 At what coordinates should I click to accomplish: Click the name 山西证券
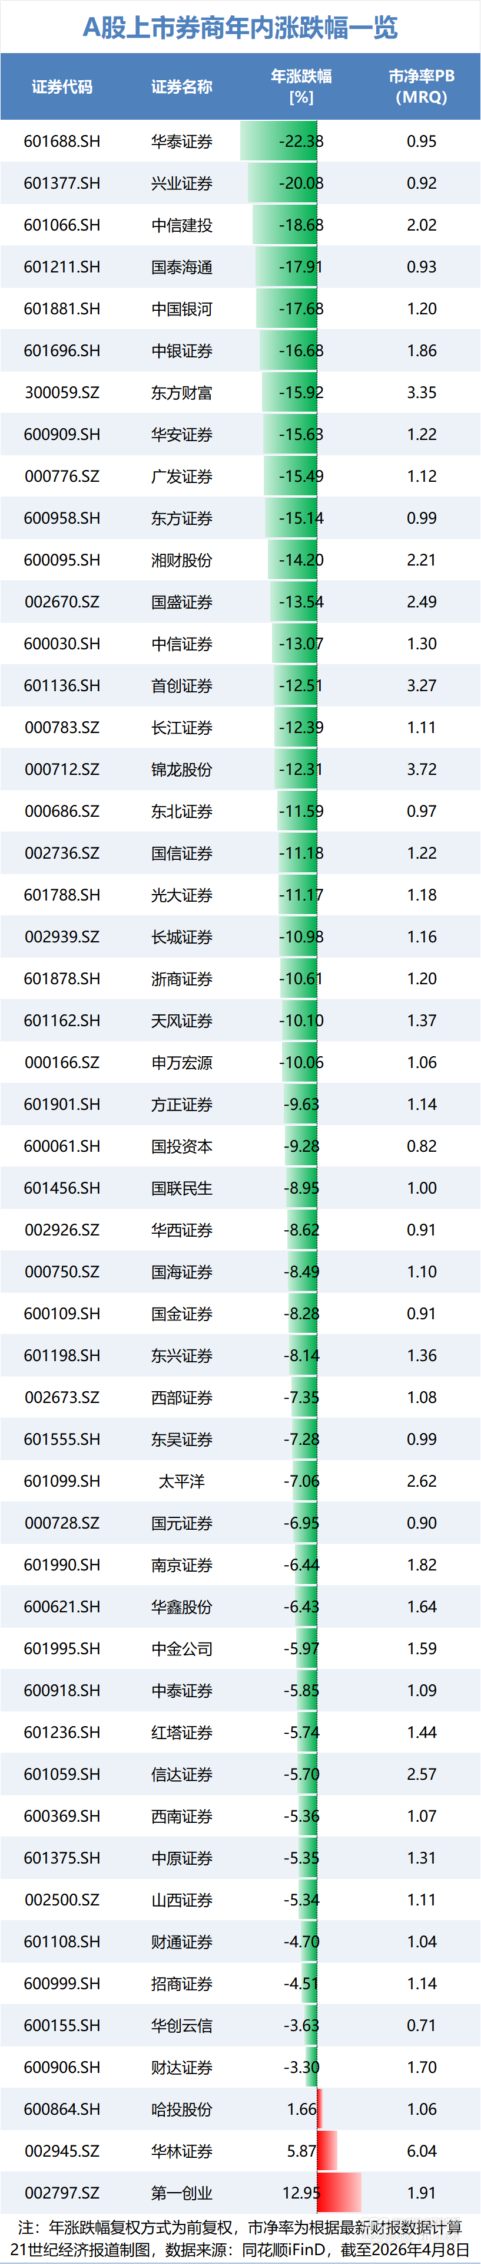tap(182, 1900)
